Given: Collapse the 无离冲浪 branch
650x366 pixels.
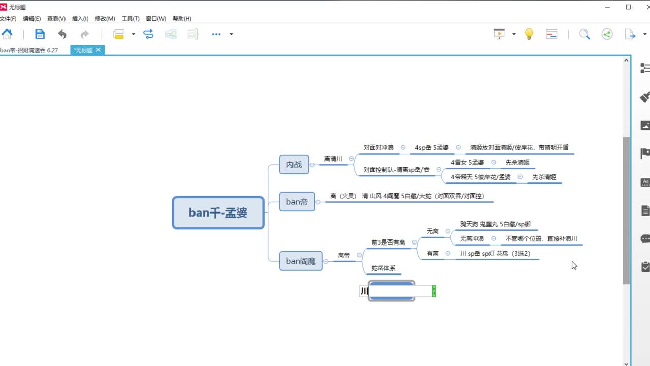Looking at the screenshot, I should coord(494,238).
